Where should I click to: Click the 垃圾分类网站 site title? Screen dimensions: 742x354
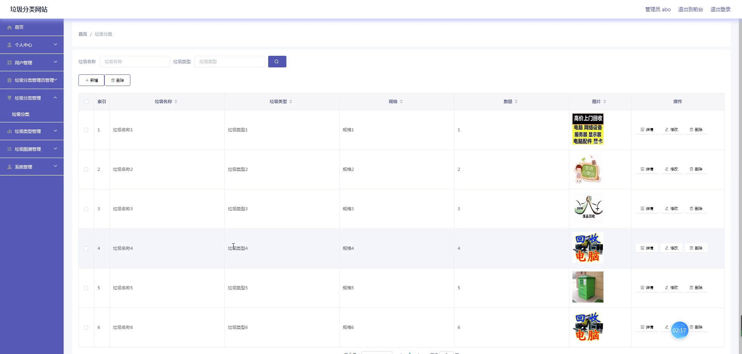[x=29, y=9]
